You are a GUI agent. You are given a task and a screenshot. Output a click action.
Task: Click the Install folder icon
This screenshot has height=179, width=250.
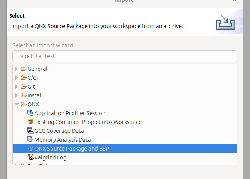pyautogui.click(x=24, y=95)
